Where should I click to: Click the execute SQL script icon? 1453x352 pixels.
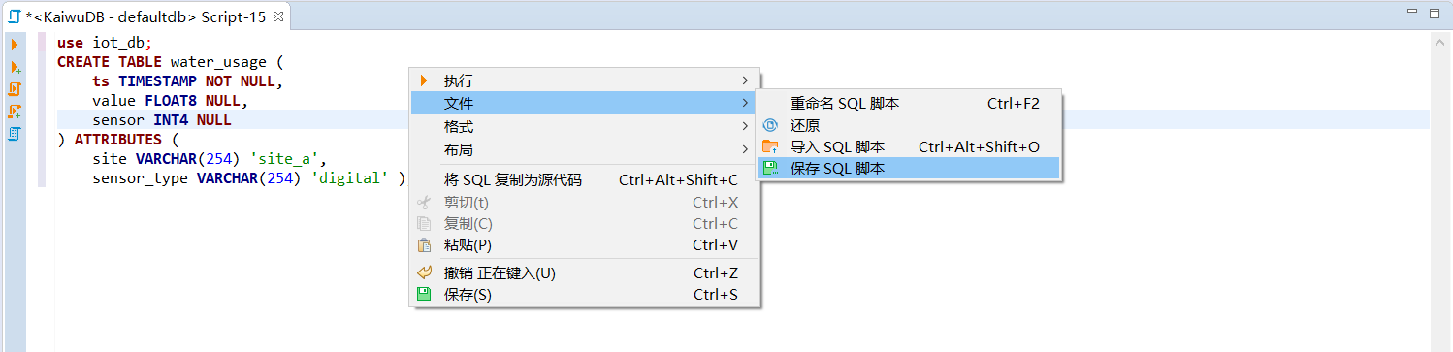coord(15,89)
